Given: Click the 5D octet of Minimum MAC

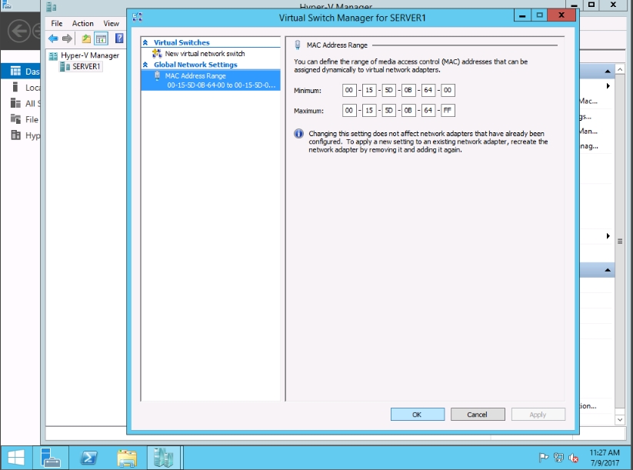Looking at the screenshot, I should pyautogui.click(x=388, y=91).
